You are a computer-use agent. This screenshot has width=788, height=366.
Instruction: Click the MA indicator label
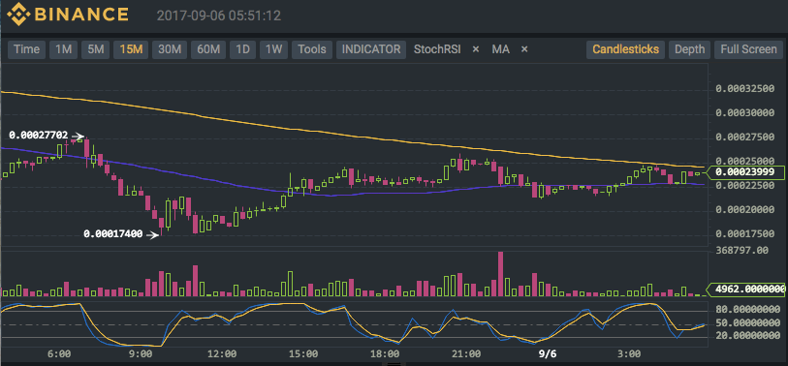(500, 49)
